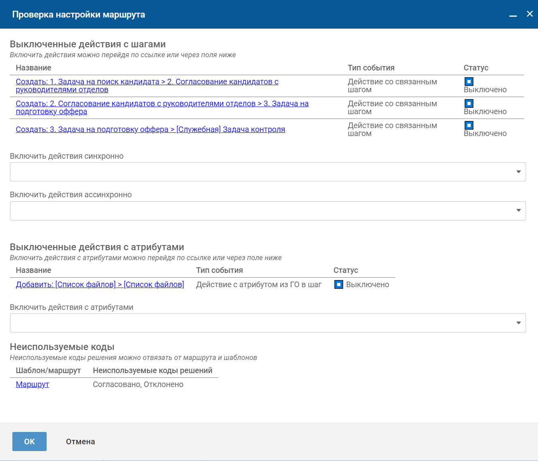
Task: Click the enable attribute actions input field
Action: point(259,323)
